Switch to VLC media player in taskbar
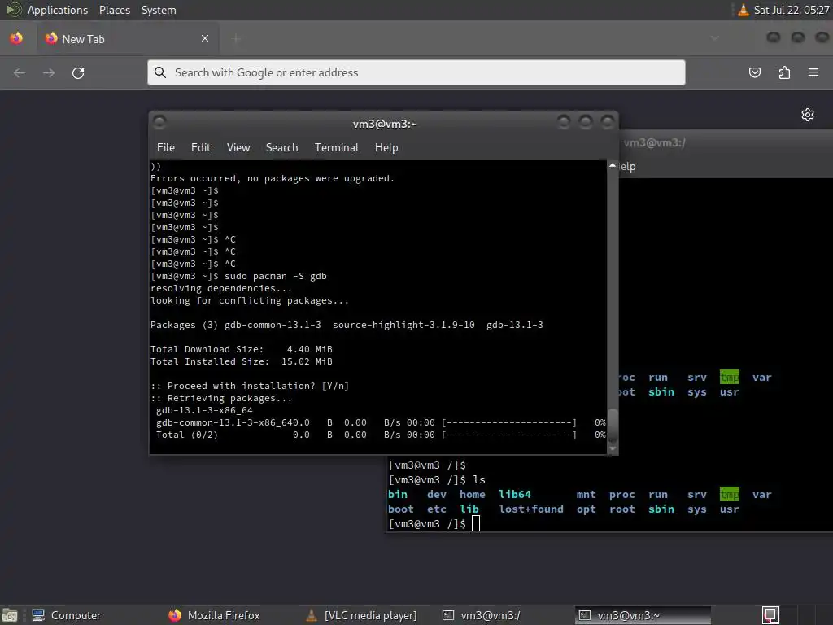The height and width of the screenshot is (625, 833). point(362,615)
